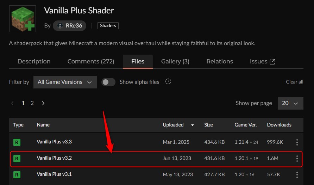
Task: Open Show per page 20 dropdown
Action: click(290, 103)
